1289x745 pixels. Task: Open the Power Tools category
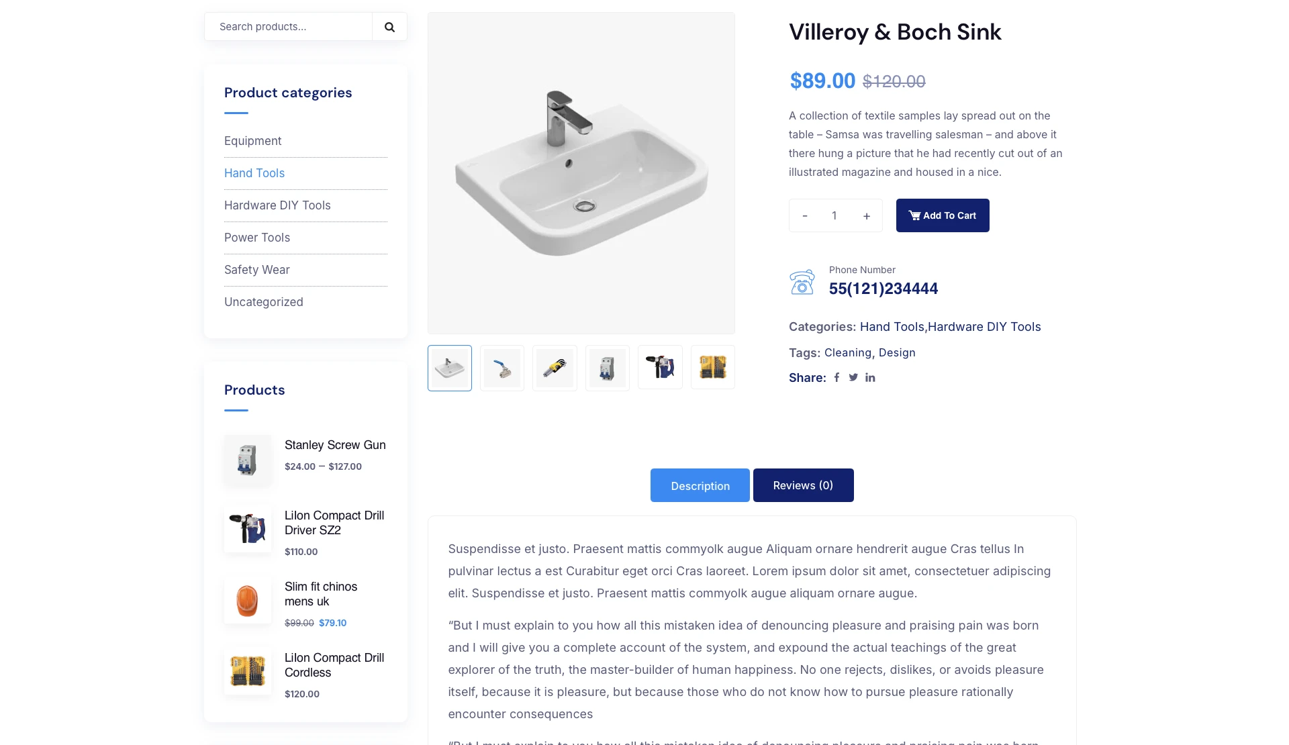257,238
